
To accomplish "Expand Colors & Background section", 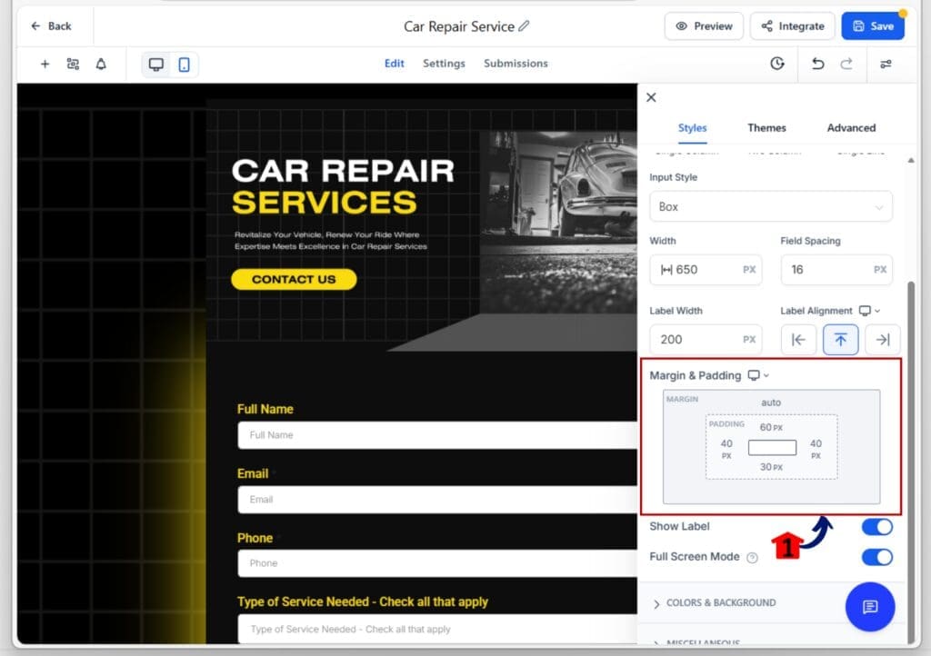I will [721, 603].
